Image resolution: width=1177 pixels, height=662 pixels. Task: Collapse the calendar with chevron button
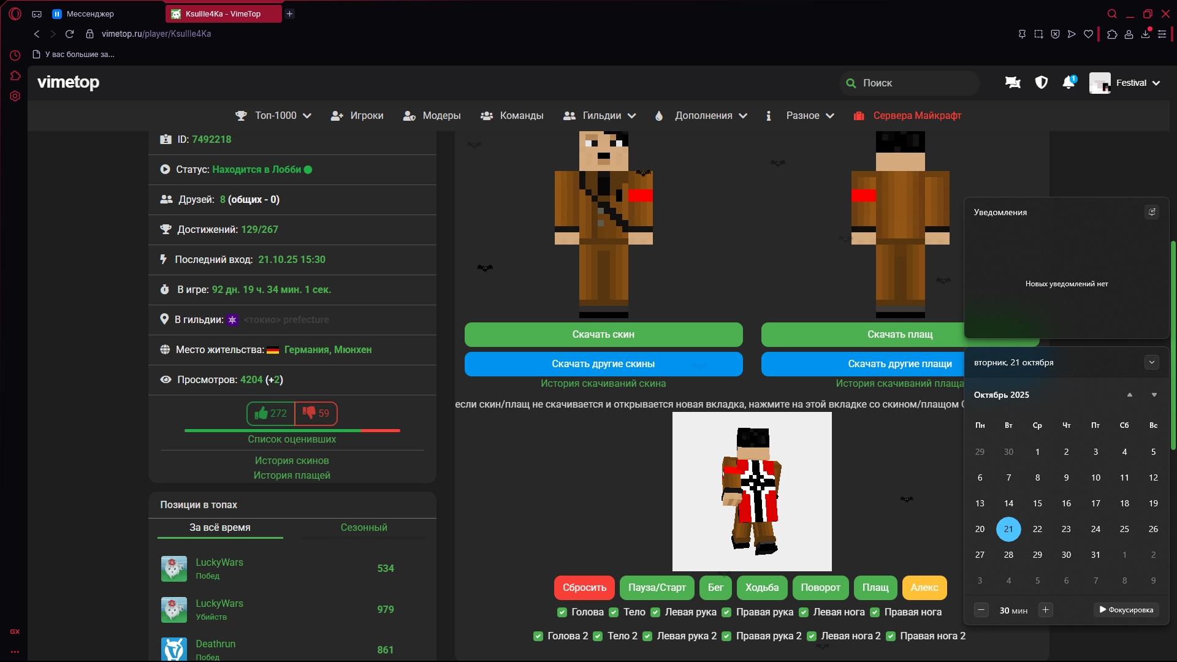click(1151, 362)
